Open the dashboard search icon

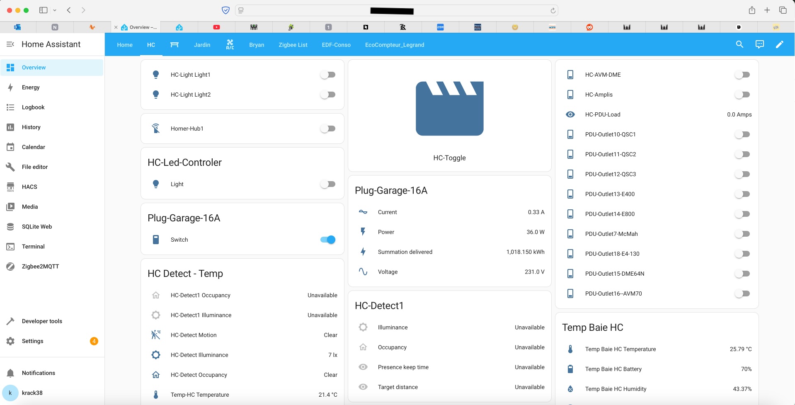[x=739, y=44]
